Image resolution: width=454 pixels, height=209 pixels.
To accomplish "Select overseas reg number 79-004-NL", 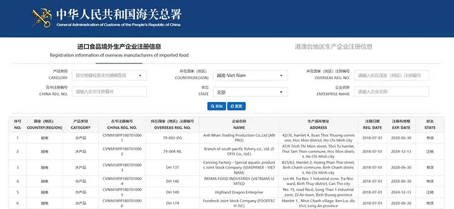I will [173, 151].
